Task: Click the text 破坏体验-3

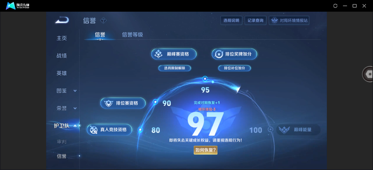Action: coord(207,109)
